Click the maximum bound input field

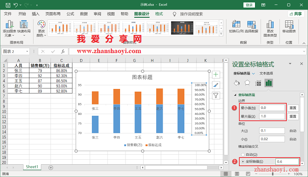(x=272, y=116)
